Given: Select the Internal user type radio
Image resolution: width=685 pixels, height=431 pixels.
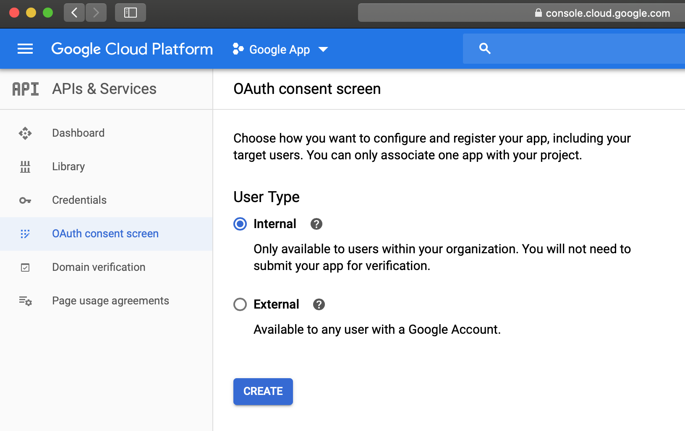Looking at the screenshot, I should click(240, 224).
